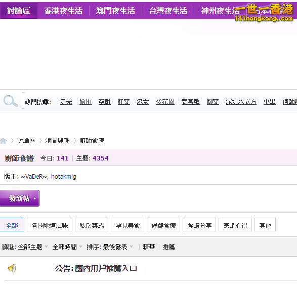Image resolution: width=297 pixels, height=285 pixels.
Task: Click the home icon in the breadcrumb
Action: click(4, 141)
